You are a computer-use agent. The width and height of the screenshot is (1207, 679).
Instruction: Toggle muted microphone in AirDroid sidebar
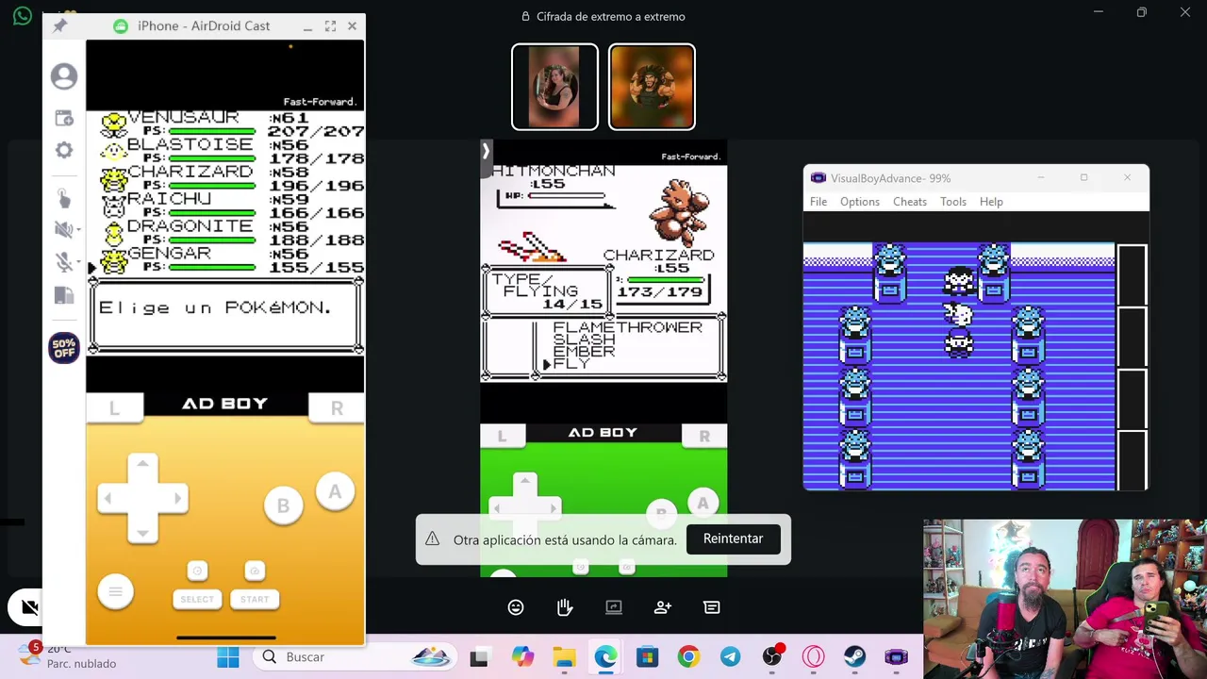(x=62, y=263)
